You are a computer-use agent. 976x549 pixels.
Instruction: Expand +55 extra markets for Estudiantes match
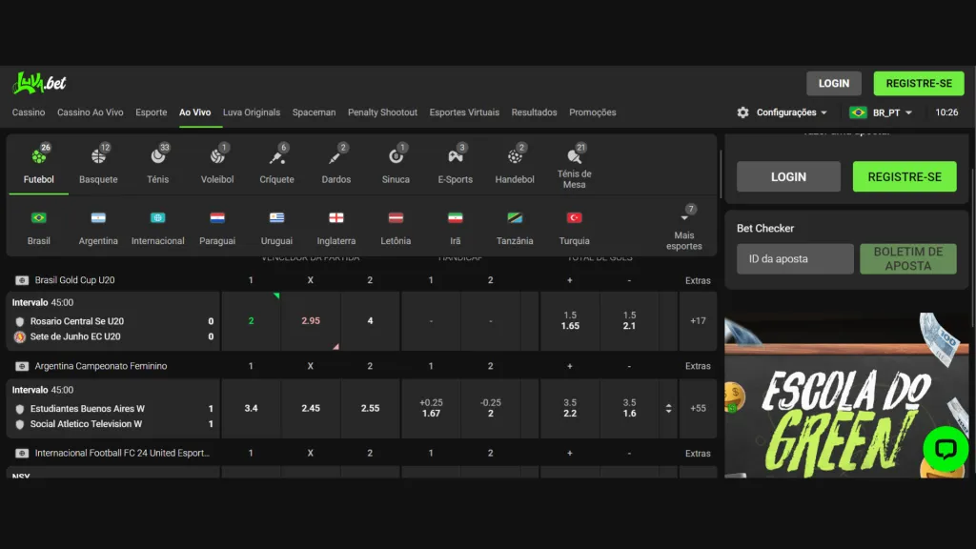[698, 408]
